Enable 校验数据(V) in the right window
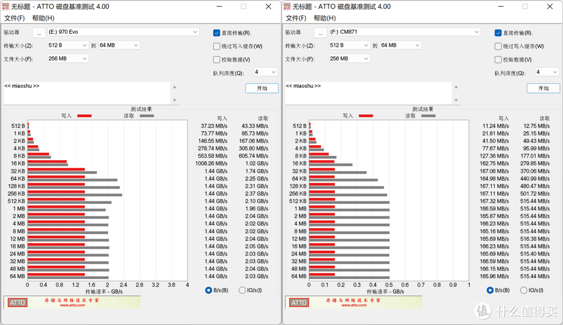 click(x=498, y=59)
